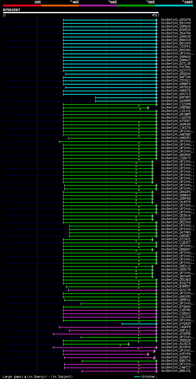Image resolution: width=196 pixels, height=379 pixels.
Task: Open the UniRef100_Q28104 hit
Action: [x=176, y=219]
